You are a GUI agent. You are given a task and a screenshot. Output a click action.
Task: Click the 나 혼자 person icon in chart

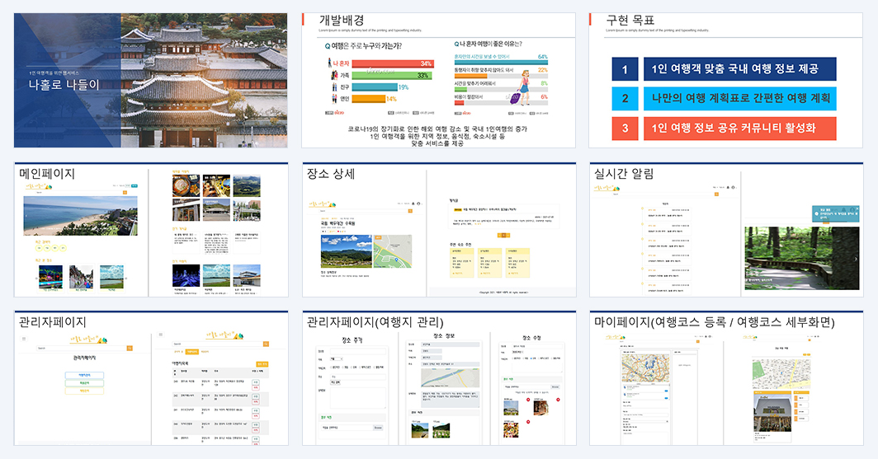point(330,63)
